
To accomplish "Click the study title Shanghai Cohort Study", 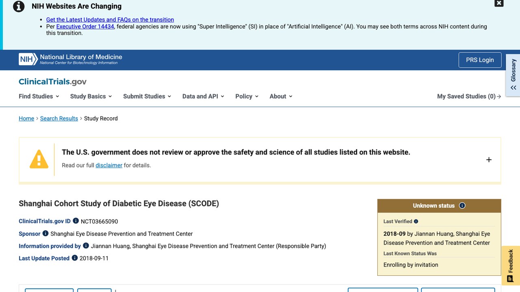I will (119, 204).
